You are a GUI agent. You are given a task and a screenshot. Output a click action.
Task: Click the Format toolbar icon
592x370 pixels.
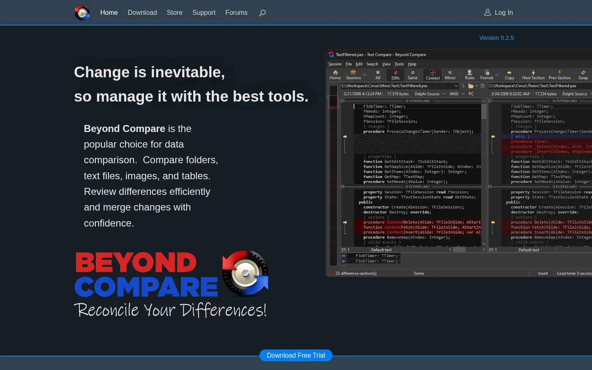[x=487, y=75]
